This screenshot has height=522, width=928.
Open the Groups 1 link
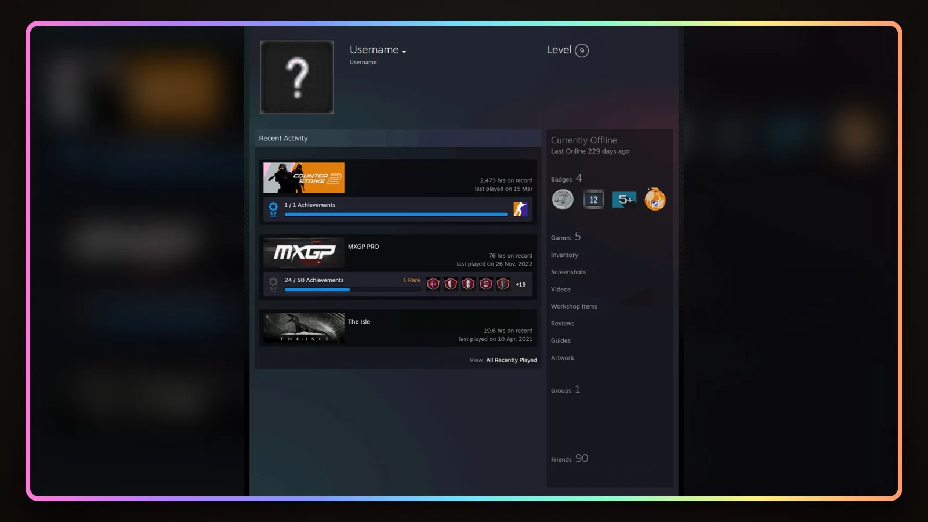(565, 390)
